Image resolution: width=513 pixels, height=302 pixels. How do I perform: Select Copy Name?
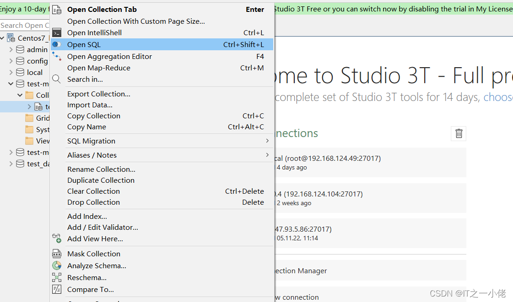click(x=162, y=127)
